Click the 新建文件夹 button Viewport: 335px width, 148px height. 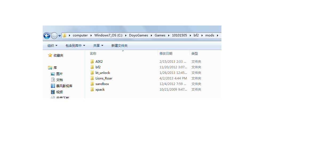tap(119, 46)
